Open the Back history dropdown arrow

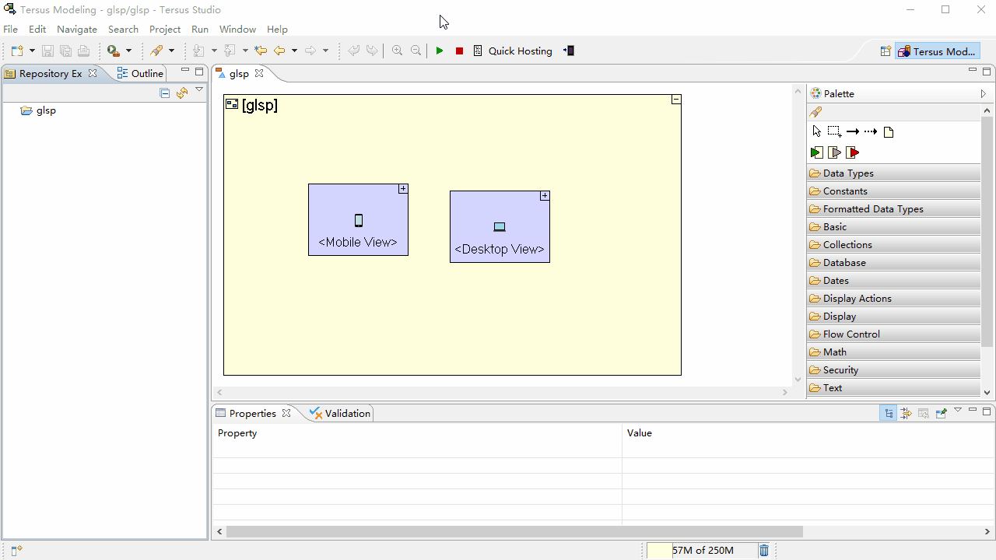point(294,51)
